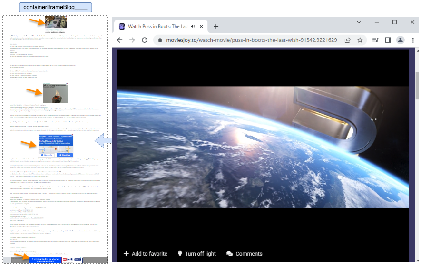421x266 pixels.
Task: Open Comments section below the video
Action: [244, 254]
